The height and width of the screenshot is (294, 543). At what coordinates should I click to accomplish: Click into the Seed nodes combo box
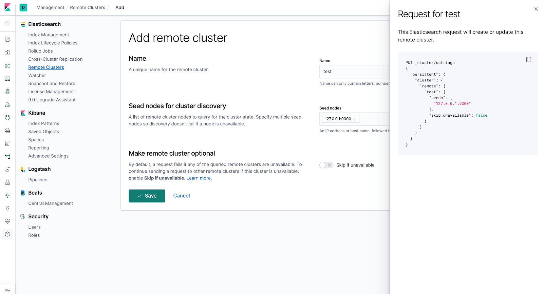point(373,119)
